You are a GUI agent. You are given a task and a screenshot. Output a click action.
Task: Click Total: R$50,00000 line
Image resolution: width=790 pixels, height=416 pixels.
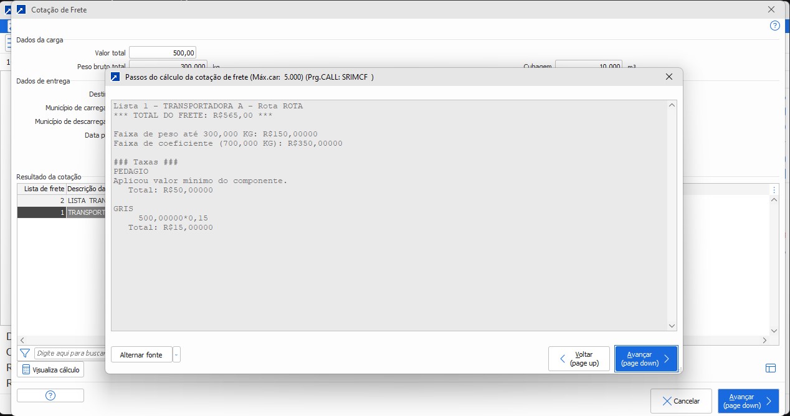click(x=171, y=190)
